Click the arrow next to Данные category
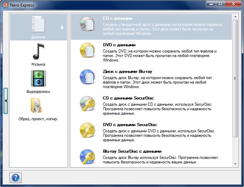Screen dimensions: 244x187 [62, 28]
